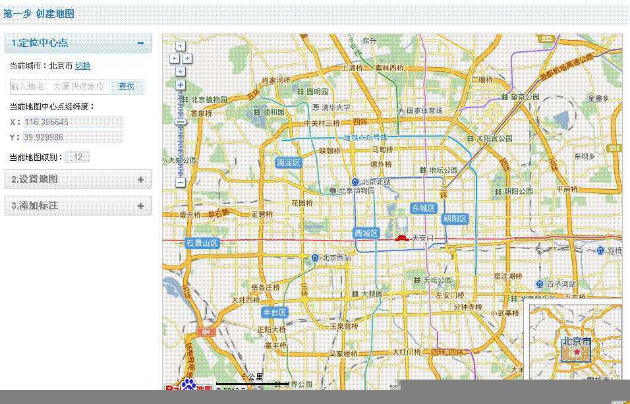This screenshot has height=404, width=630.
Task: Click the 东城区 district label
Action: click(x=424, y=208)
